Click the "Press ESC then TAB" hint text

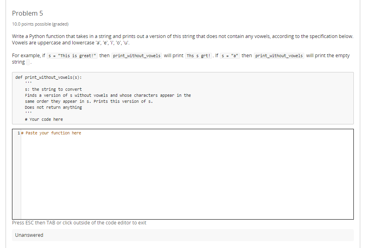point(79,222)
